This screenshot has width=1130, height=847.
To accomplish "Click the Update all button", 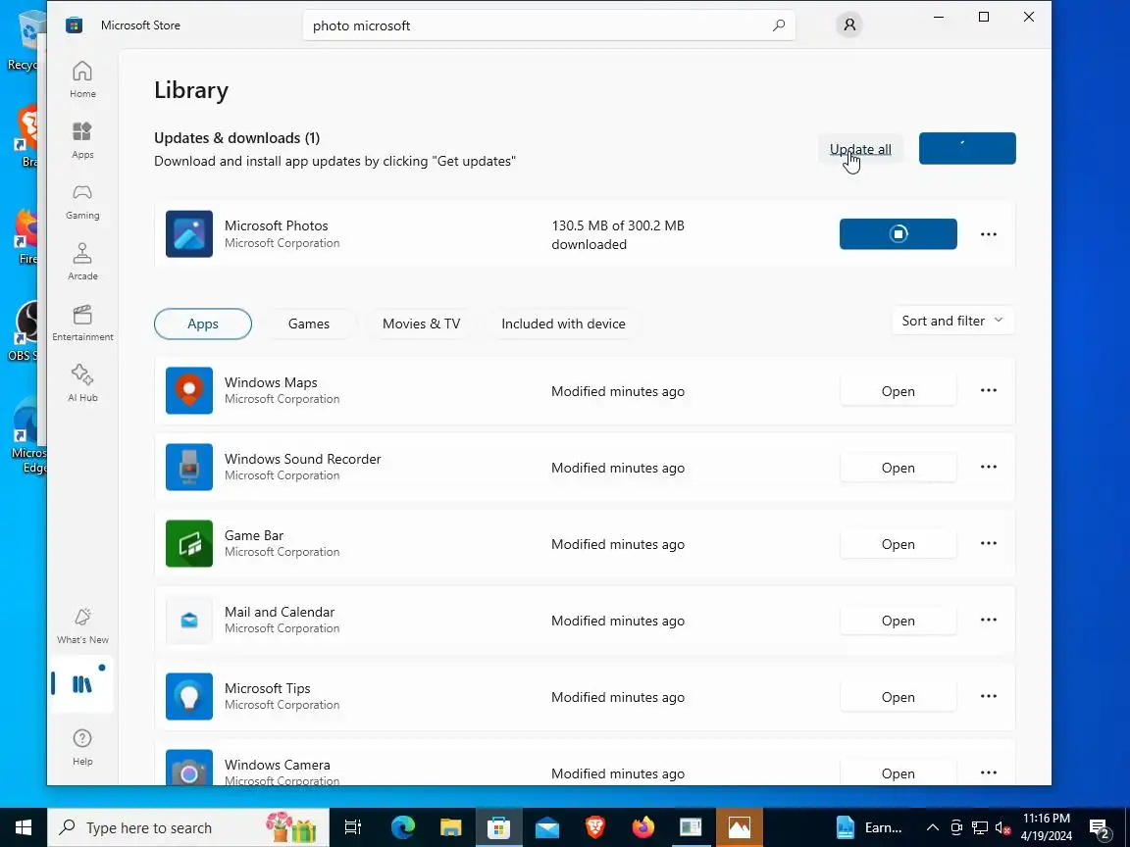I will click(x=860, y=149).
